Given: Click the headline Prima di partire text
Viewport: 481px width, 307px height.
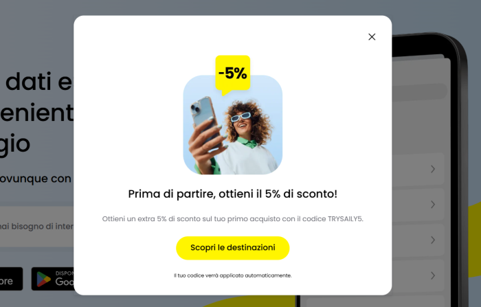Looking at the screenshot, I should [x=232, y=194].
